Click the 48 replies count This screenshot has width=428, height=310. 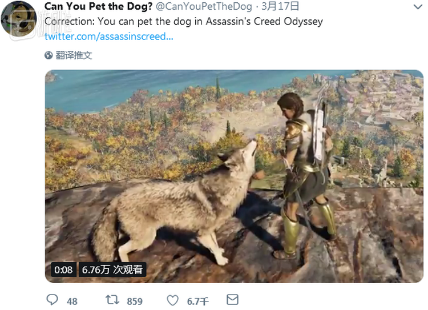pos(72,301)
